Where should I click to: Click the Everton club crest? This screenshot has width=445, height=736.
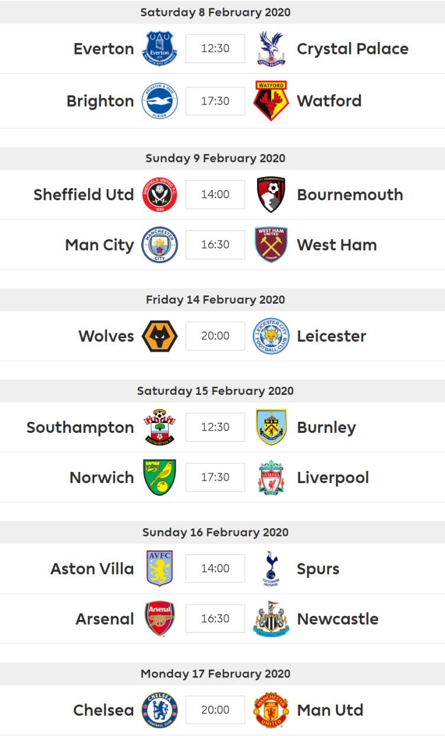159,49
